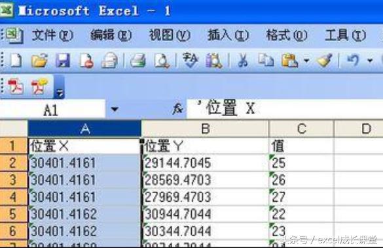Image resolution: width=383 pixels, height=248 pixels.
Task: Open the 插入(I) menu
Action: click(x=228, y=35)
